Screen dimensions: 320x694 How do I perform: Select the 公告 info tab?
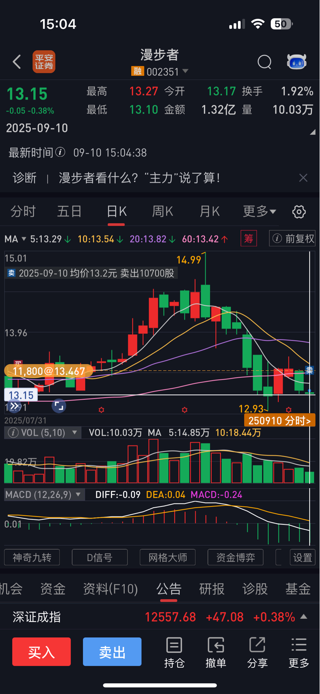[x=169, y=589]
